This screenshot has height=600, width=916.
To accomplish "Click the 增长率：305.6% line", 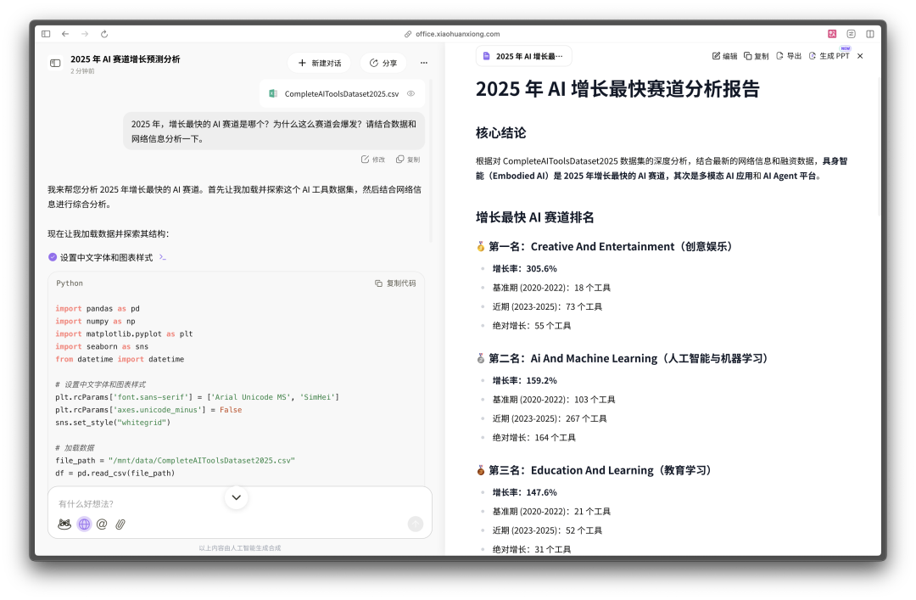I will coord(525,268).
